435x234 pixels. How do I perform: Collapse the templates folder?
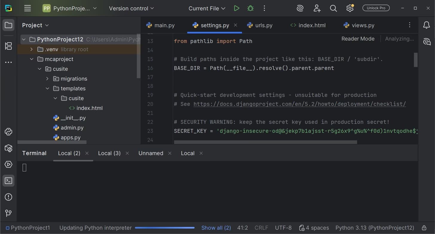[47, 88]
